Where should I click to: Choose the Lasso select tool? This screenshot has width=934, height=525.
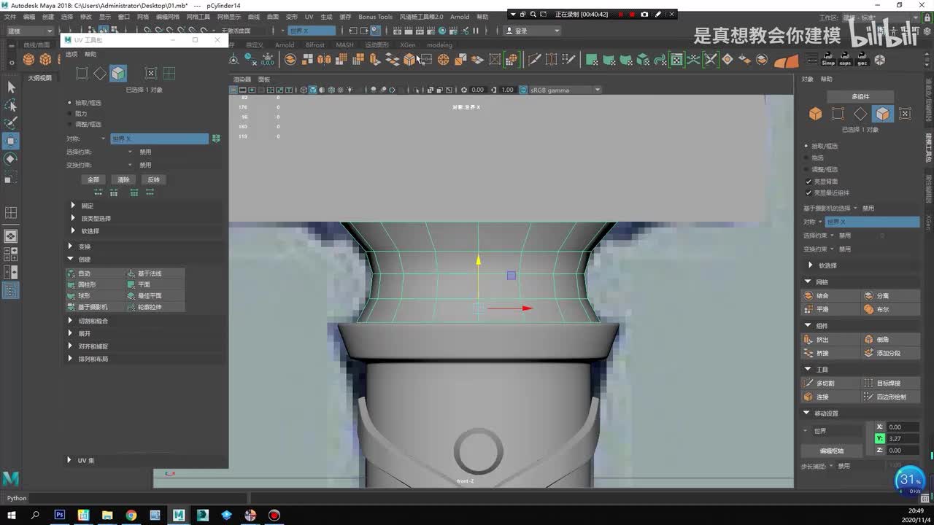coord(11,105)
